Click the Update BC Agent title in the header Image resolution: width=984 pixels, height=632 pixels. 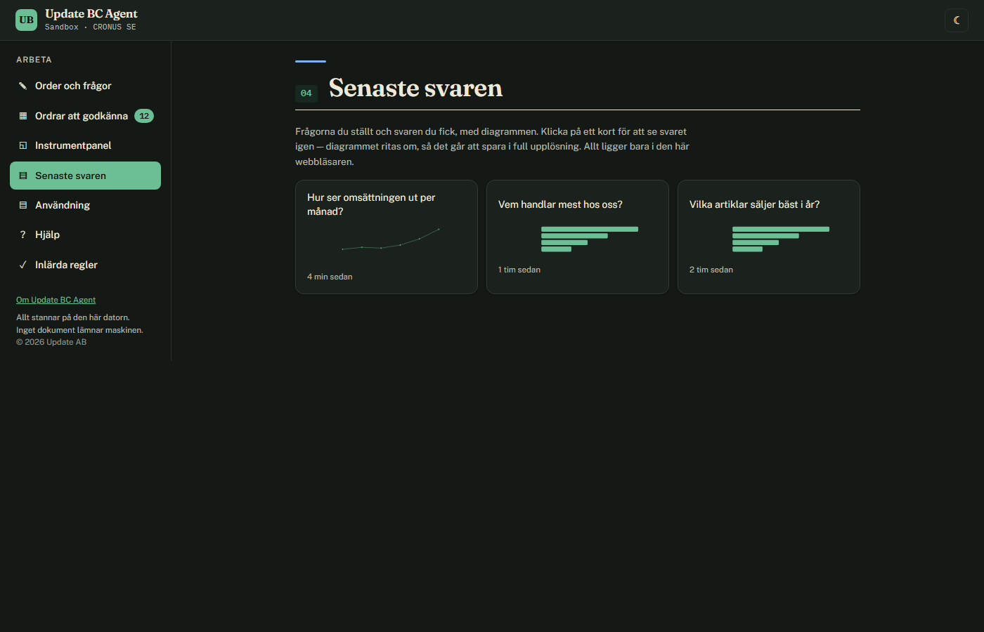pos(91,14)
